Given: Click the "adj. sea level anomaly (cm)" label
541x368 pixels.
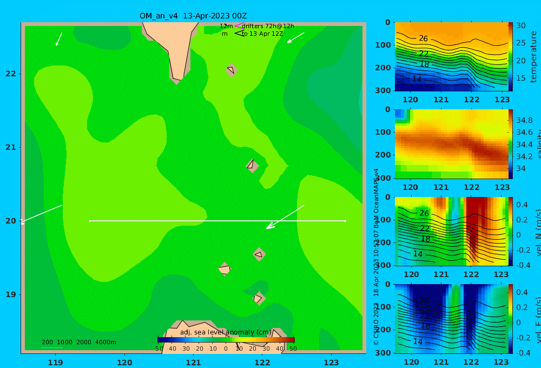Looking at the screenshot, I should tap(226, 332).
